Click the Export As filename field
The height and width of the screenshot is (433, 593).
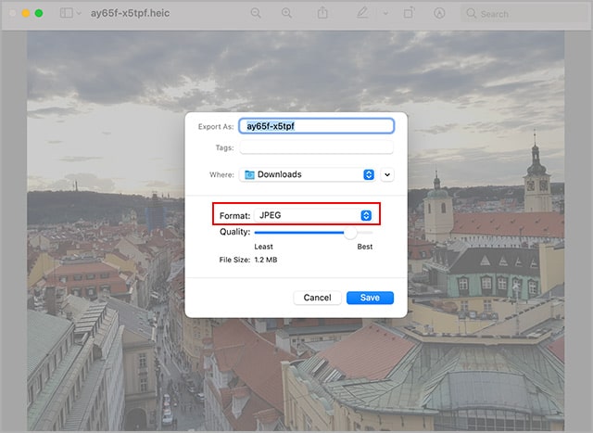(x=316, y=126)
